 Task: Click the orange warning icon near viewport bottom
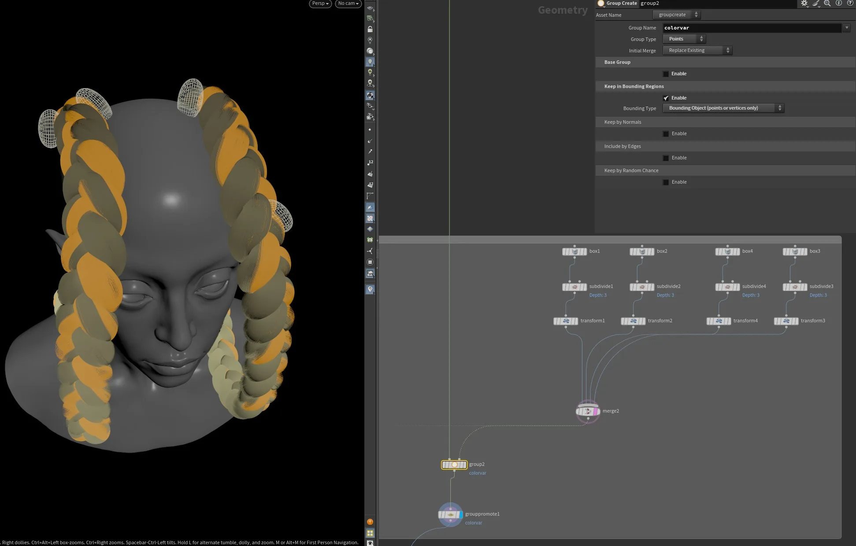[x=370, y=522]
